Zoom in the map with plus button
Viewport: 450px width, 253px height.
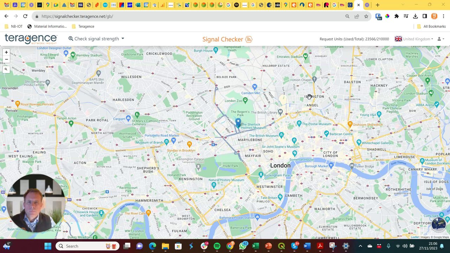point(6,52)
